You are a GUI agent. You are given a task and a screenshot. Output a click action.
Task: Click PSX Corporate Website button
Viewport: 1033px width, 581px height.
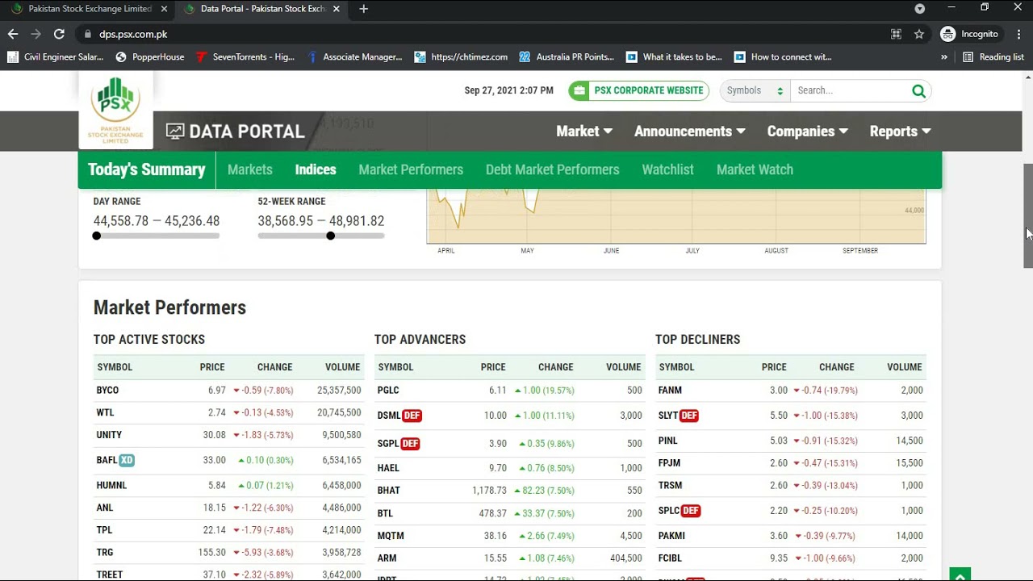point(638,90)
